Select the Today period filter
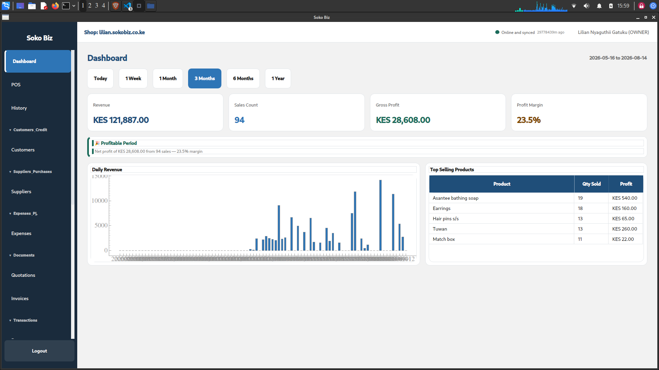Screen dimensions: 659x370 (100, 78)
